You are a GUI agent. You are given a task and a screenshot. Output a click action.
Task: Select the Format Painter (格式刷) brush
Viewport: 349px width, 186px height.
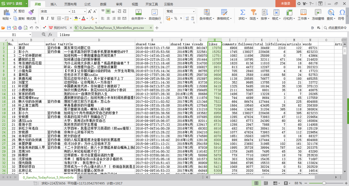pos(31,12)
